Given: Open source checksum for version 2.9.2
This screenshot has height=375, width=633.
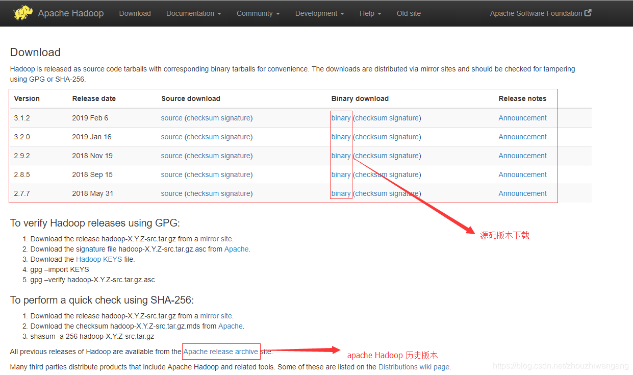Looking at the screenshot, I should 203,156.
